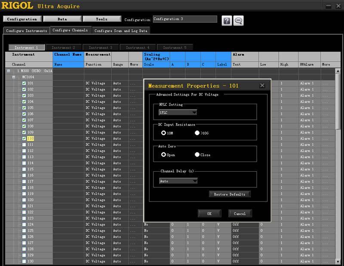The width and height of the screenshot is (344, 266).
Task: Click the Restore Defaults button
Action: click(x=230, y=194)
